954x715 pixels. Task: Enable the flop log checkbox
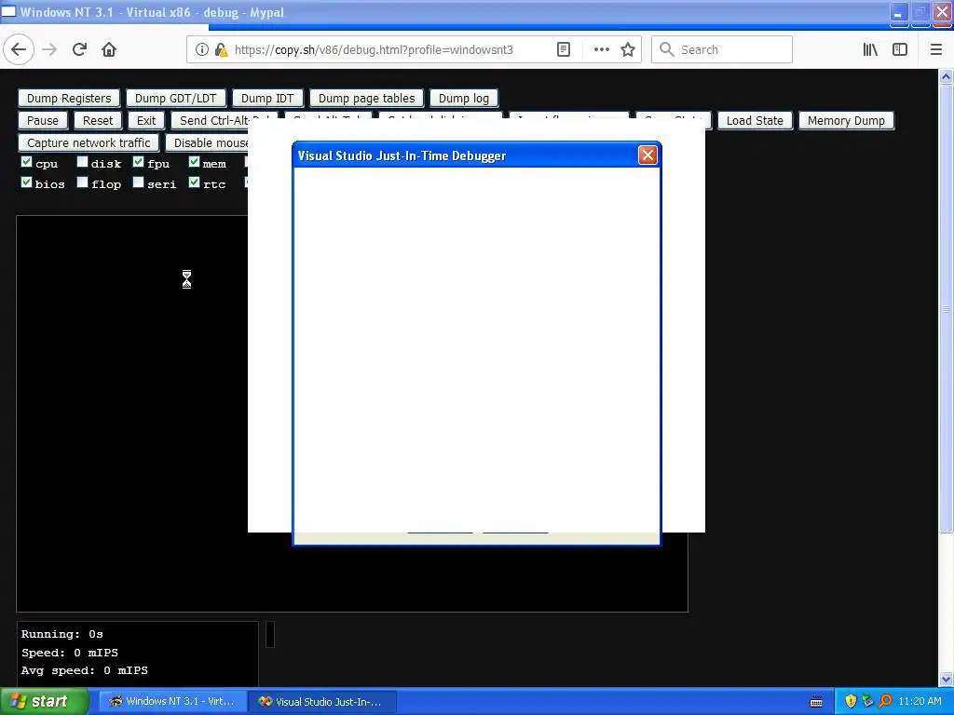click(82, 182)
